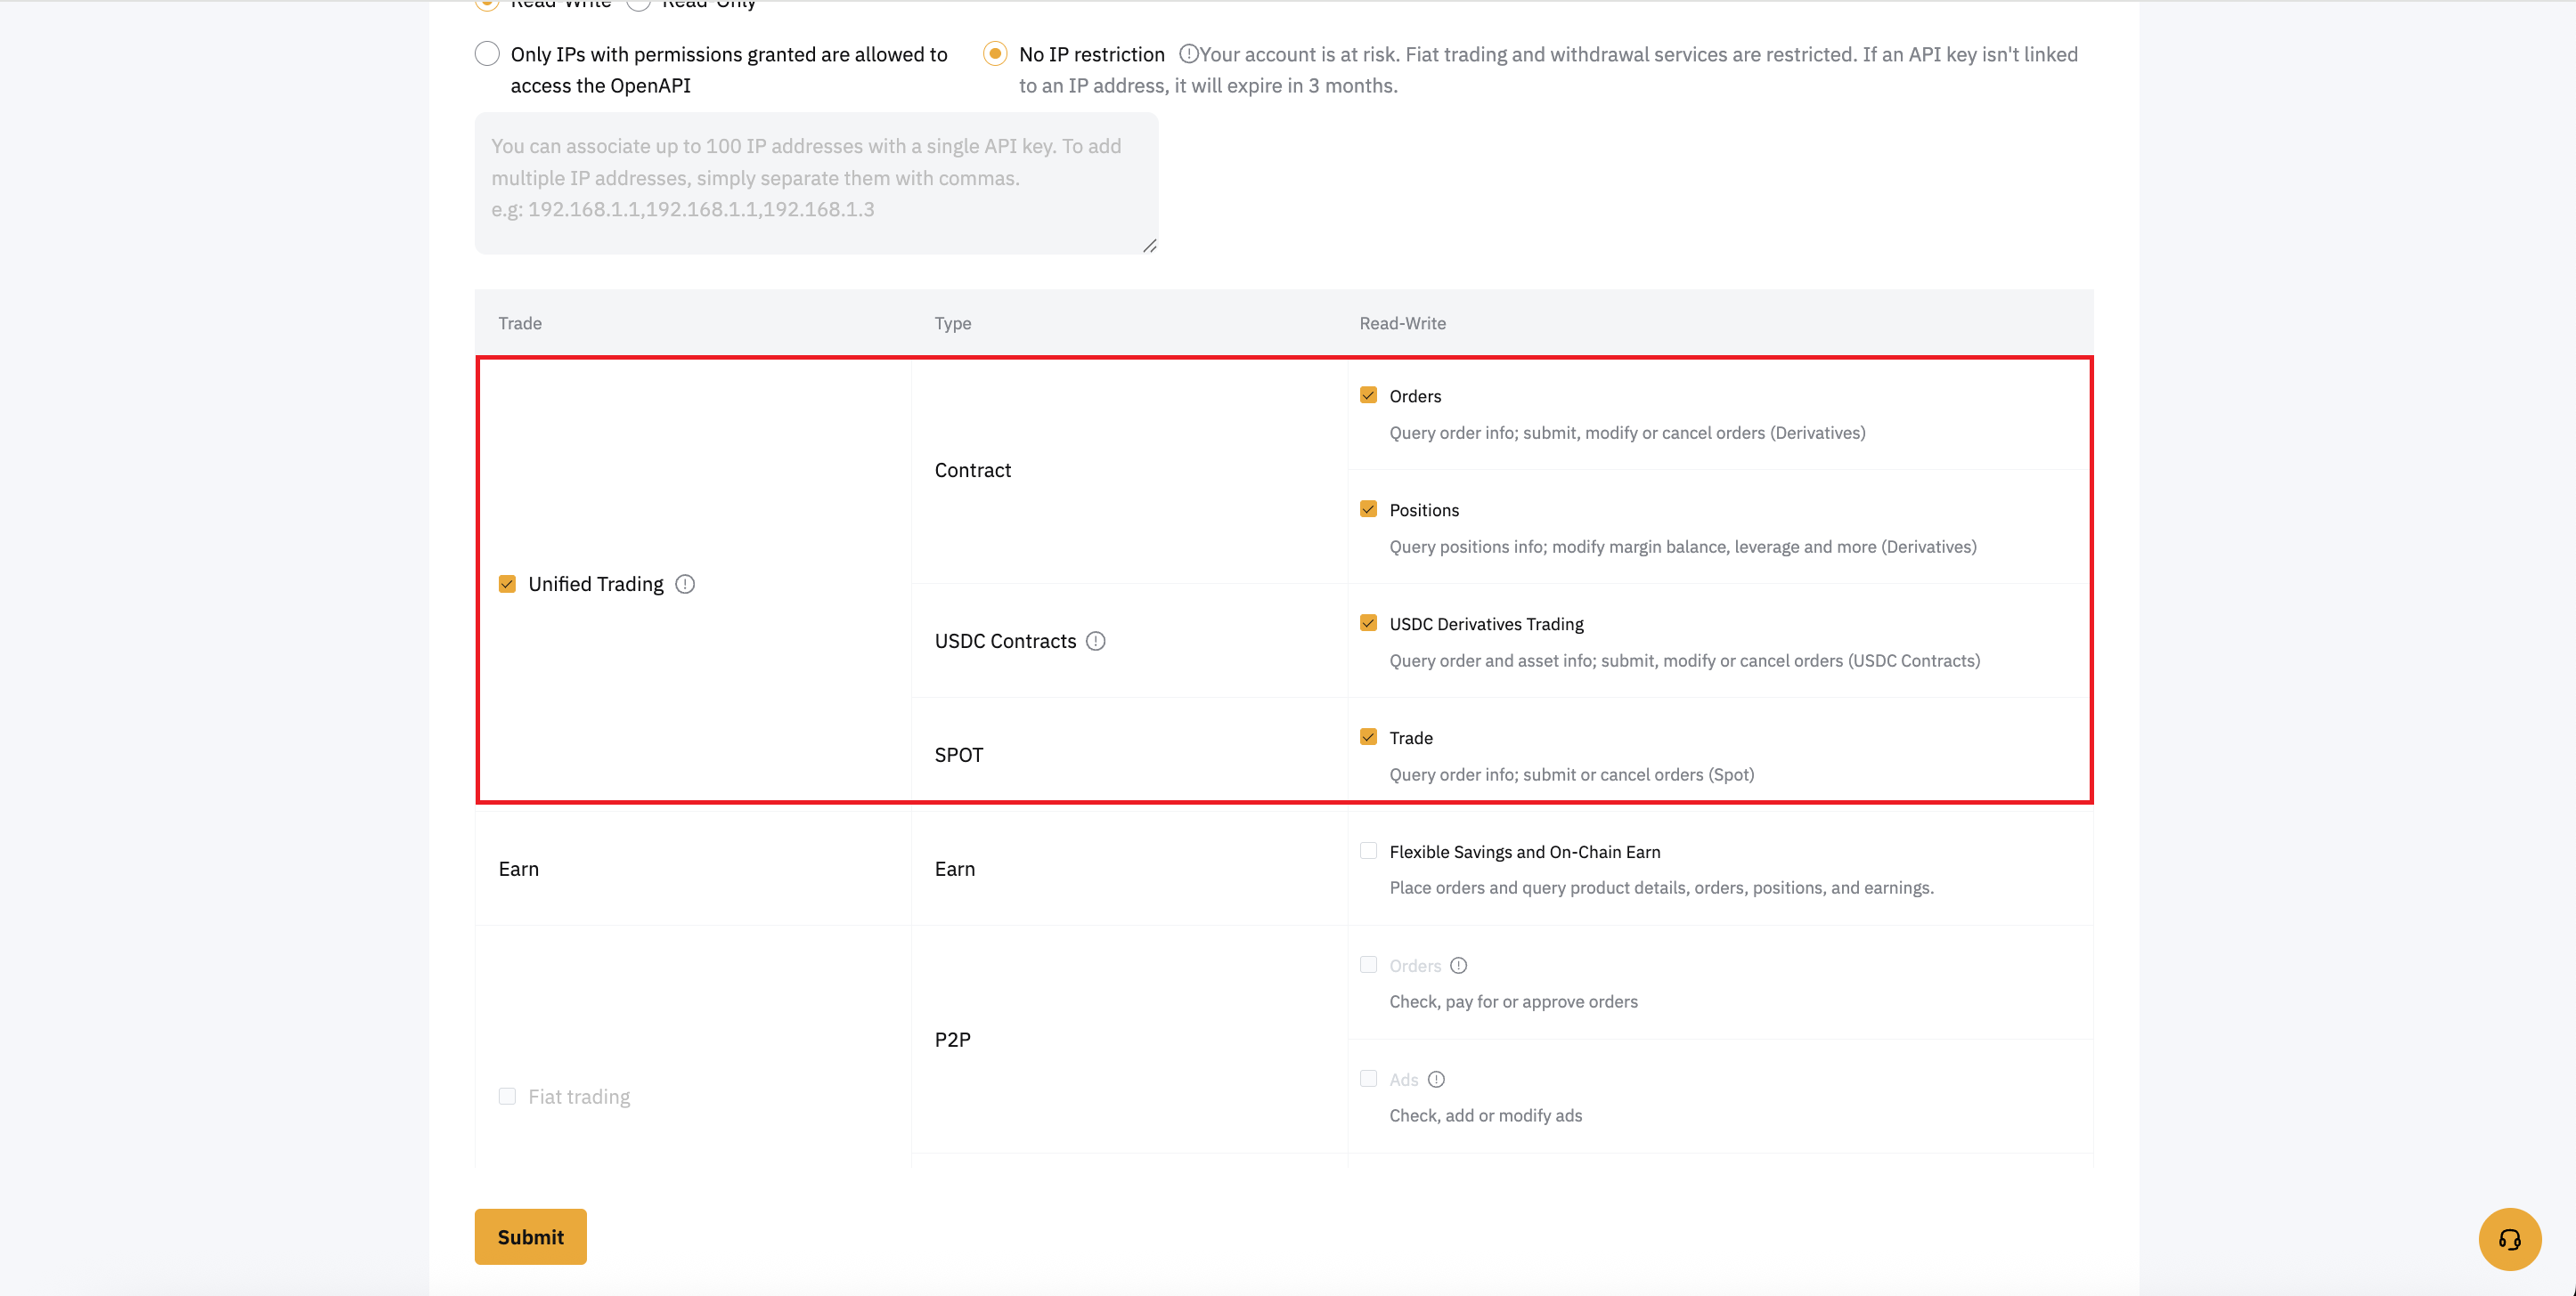Click info icon beside USDC Contracts

coord(1096,641)
